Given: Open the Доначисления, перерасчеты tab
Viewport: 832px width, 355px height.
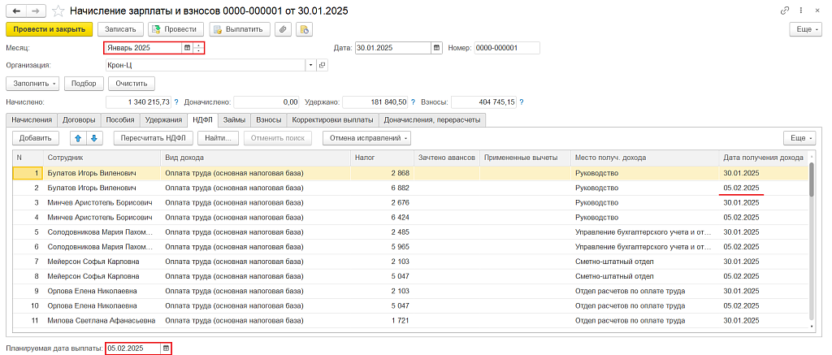Looking at the screenshot, I should click(432, 120).
